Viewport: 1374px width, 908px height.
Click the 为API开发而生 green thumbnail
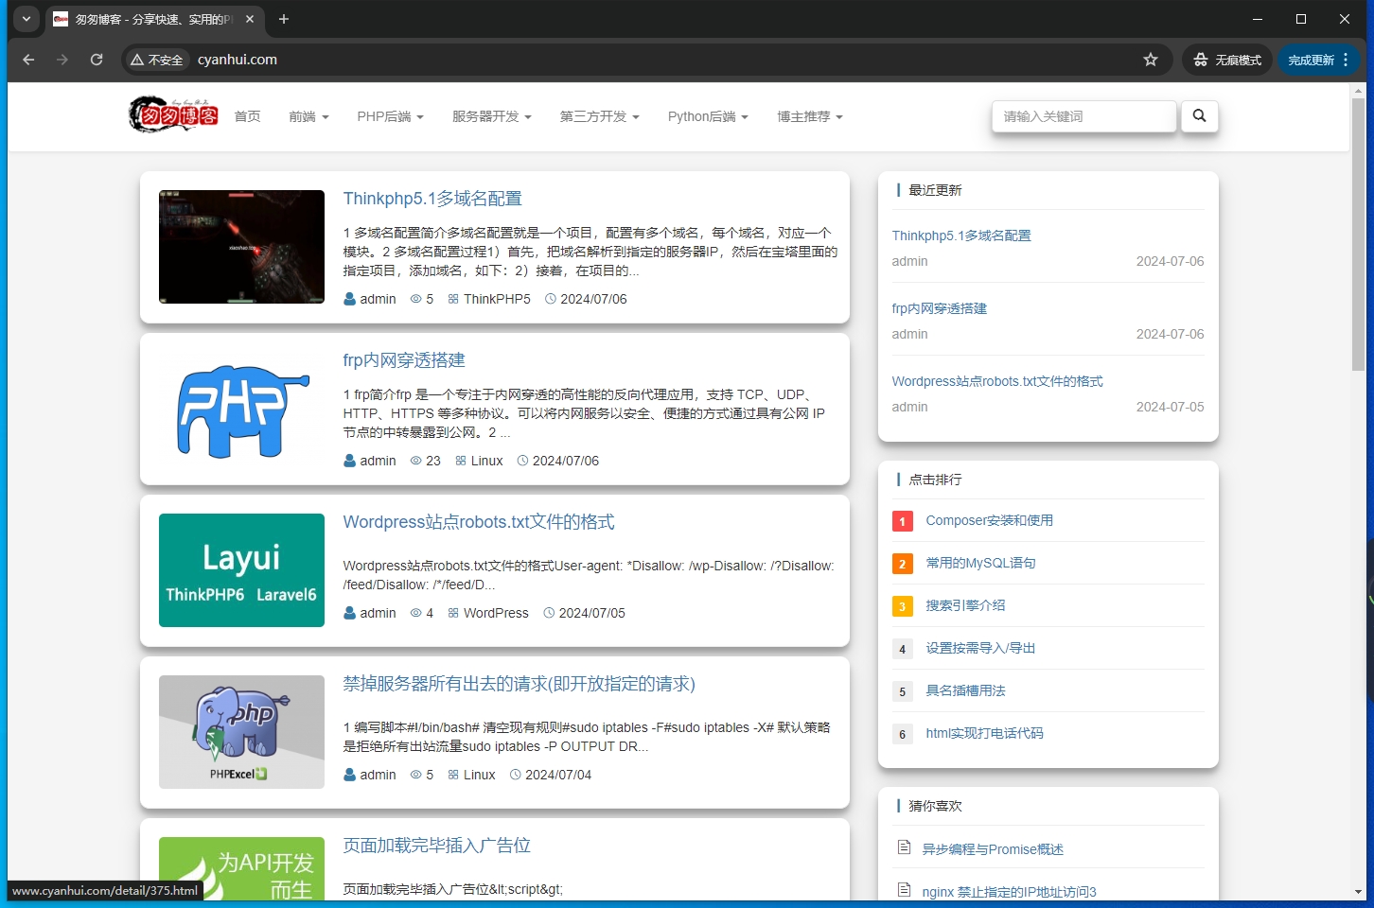241,868
